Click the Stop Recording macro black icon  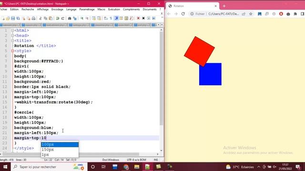(143, 19)
